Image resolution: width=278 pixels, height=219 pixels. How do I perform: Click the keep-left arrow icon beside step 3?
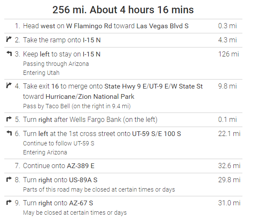pos(9,53)
